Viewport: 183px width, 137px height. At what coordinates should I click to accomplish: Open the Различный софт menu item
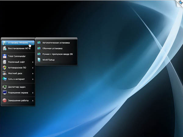[18, 62]
